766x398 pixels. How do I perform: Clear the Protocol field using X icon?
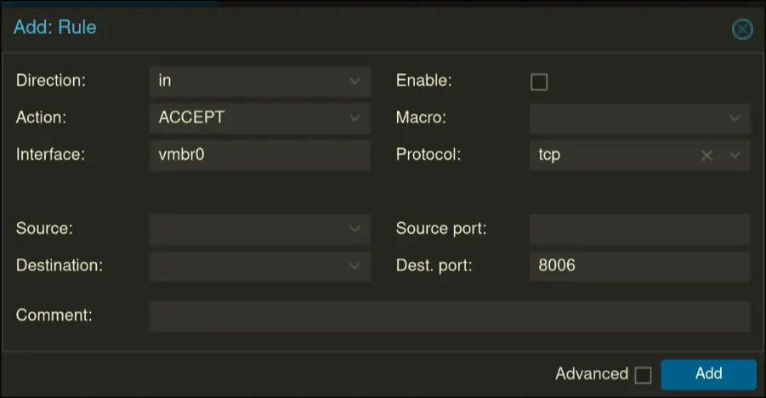[x=706, y=156]
